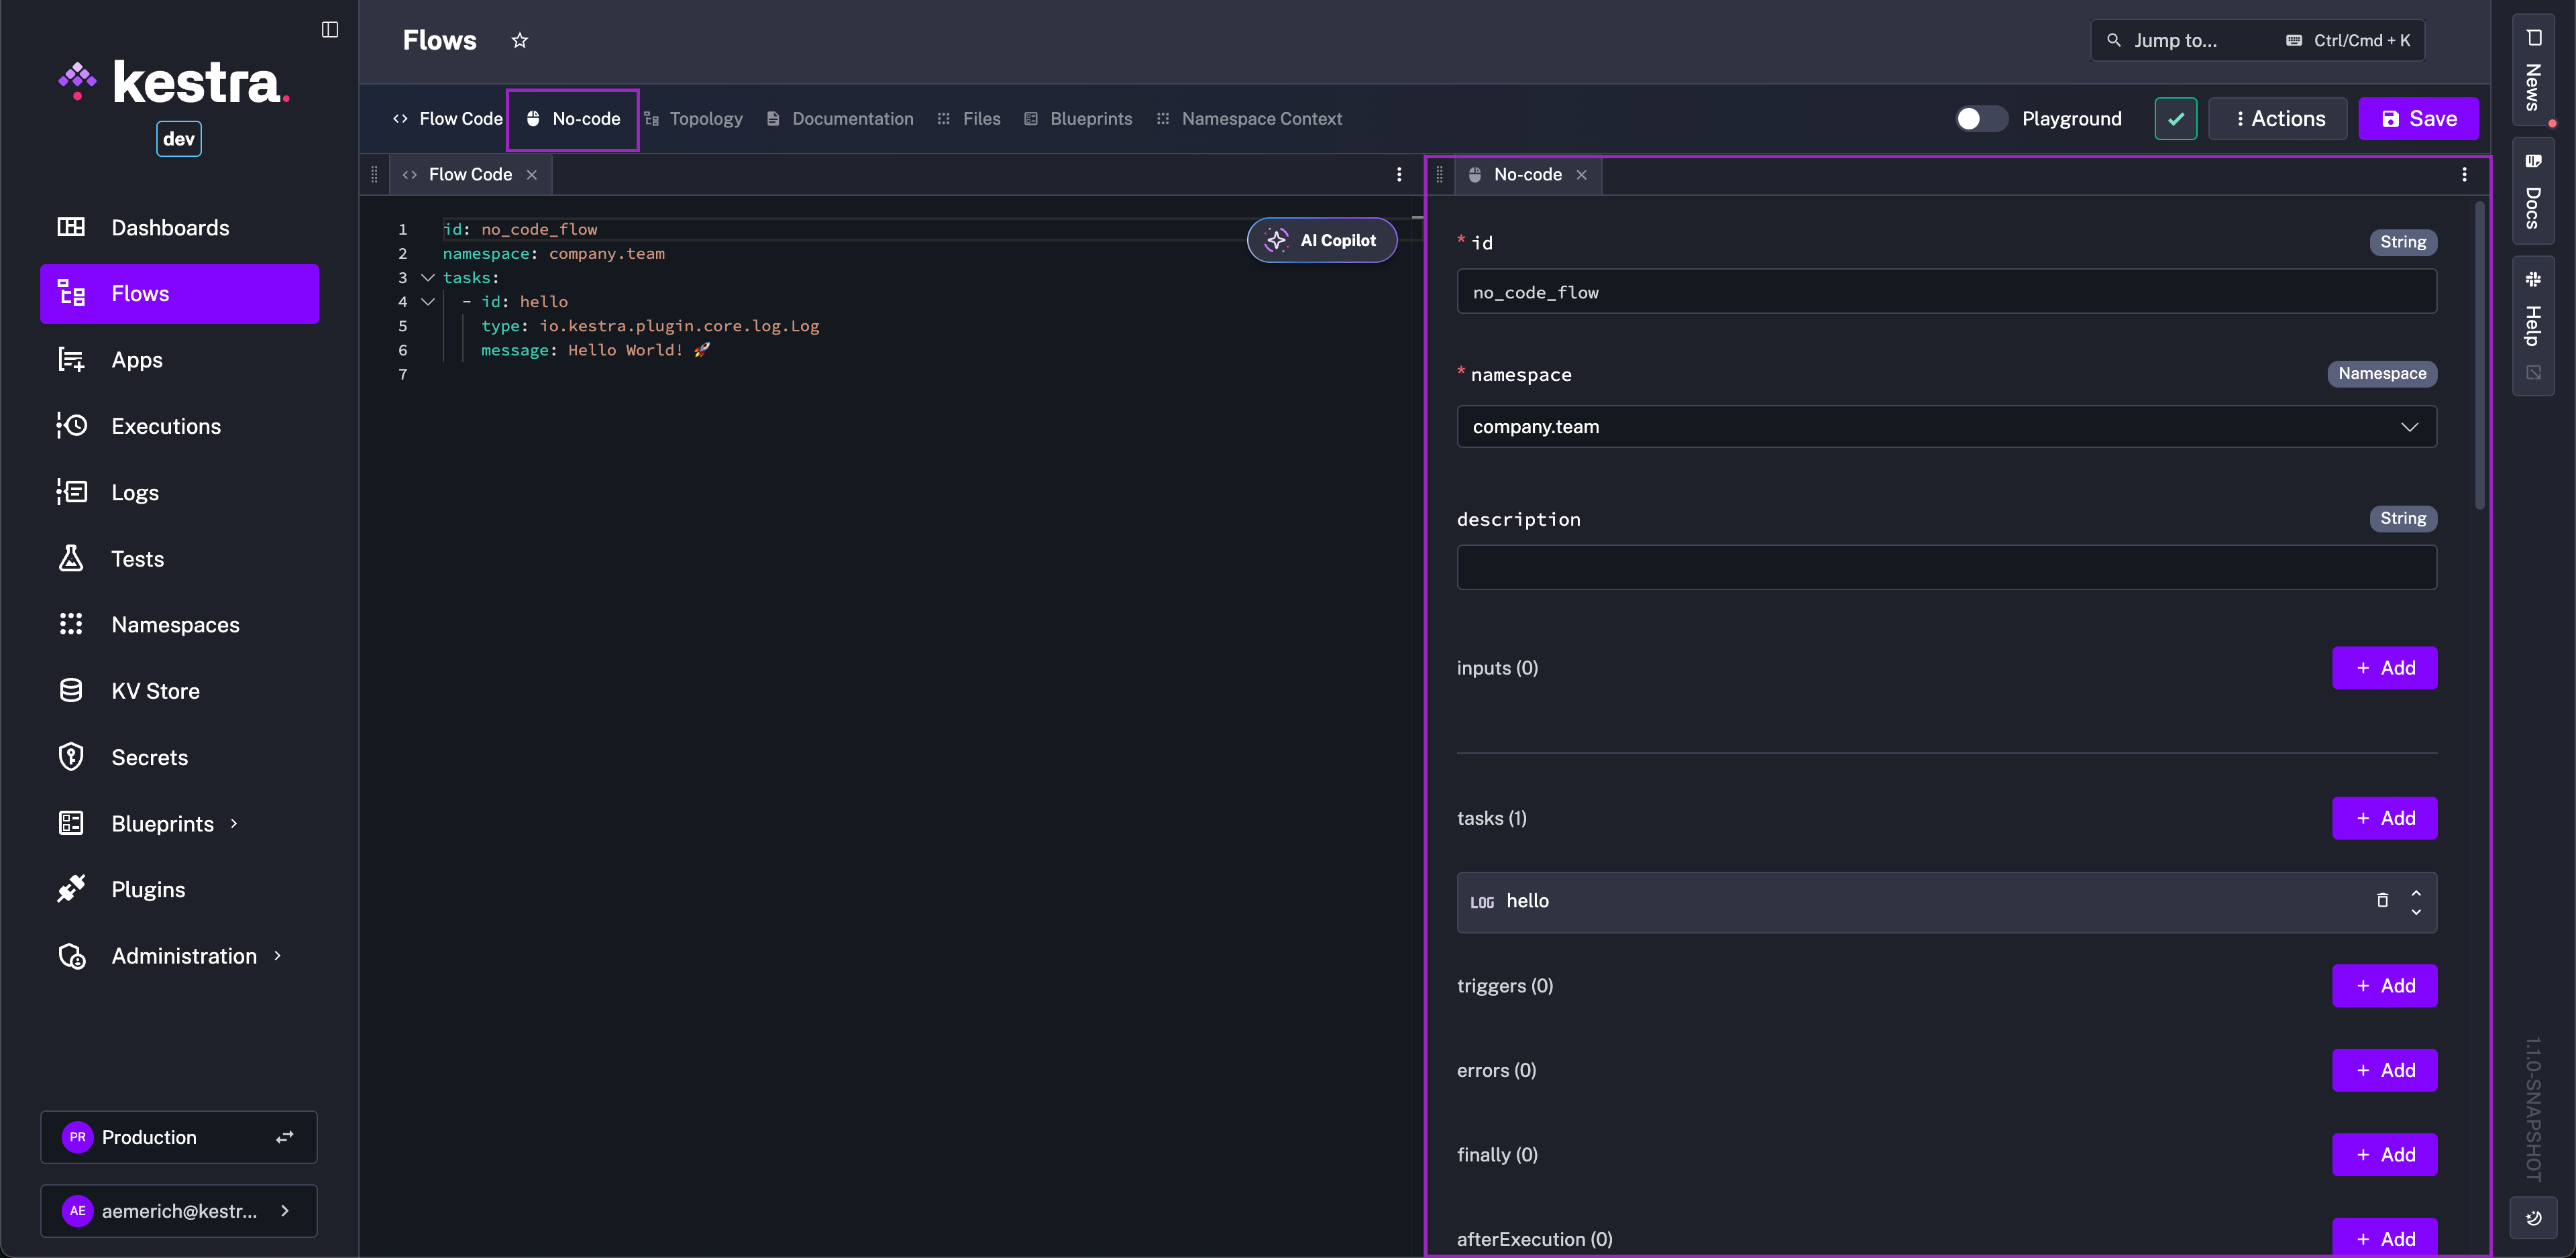Enable the Playground toggle
The height and width of the screenshot is (1258, 2576).
pyautogui.click(x=1980, y=118)
